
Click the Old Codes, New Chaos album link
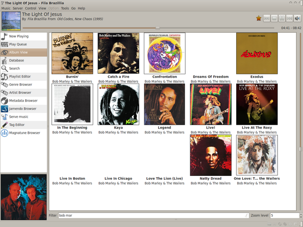coord(80,19)
